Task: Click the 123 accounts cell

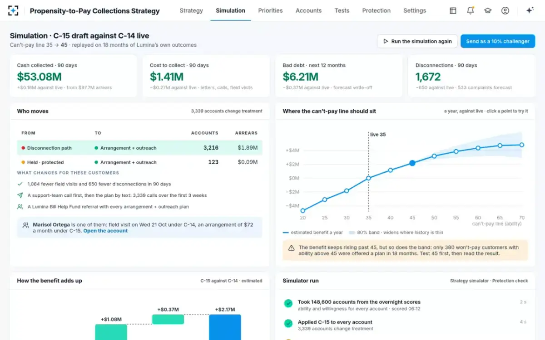Action: [213, 162]
